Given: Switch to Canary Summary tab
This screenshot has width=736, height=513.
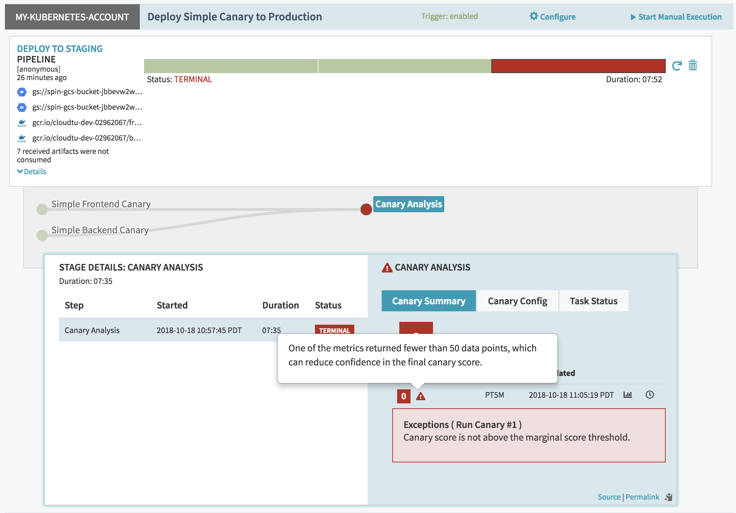Looking at the screenshot, I should point(429,301).
